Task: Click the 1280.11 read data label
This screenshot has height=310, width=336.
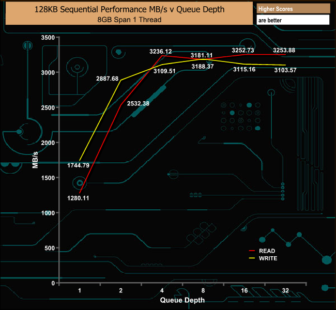Action: (78, 198)
